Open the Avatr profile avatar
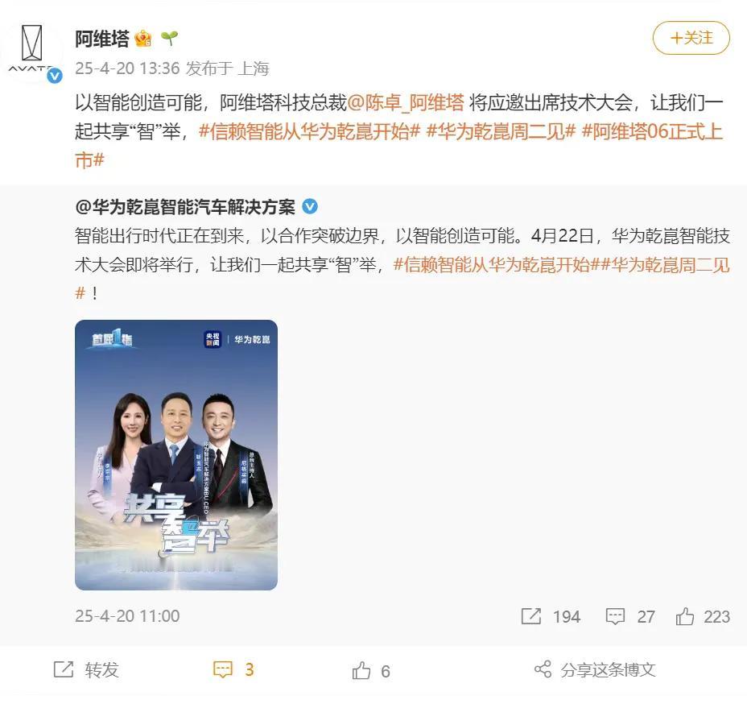 click(32, 52)
